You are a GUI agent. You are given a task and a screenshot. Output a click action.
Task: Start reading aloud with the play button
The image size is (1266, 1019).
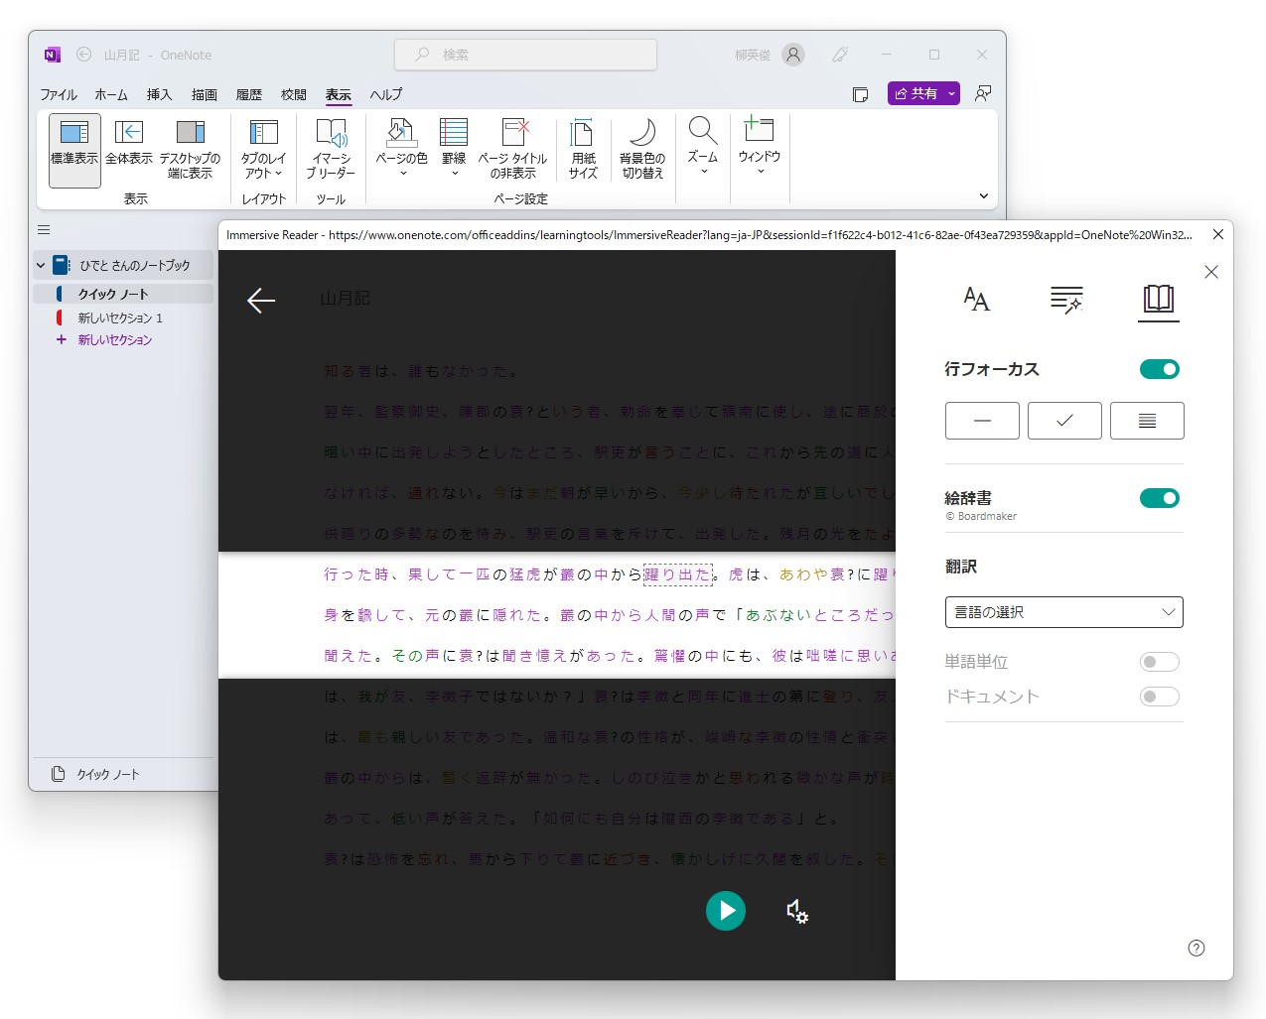[x=726, y=911]
